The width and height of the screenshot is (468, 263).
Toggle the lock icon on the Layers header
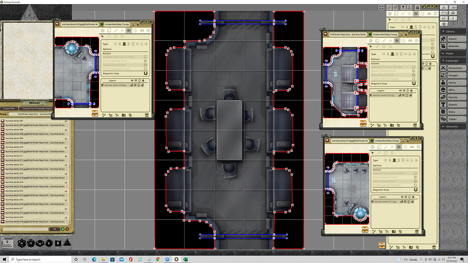tap(143, 80)
